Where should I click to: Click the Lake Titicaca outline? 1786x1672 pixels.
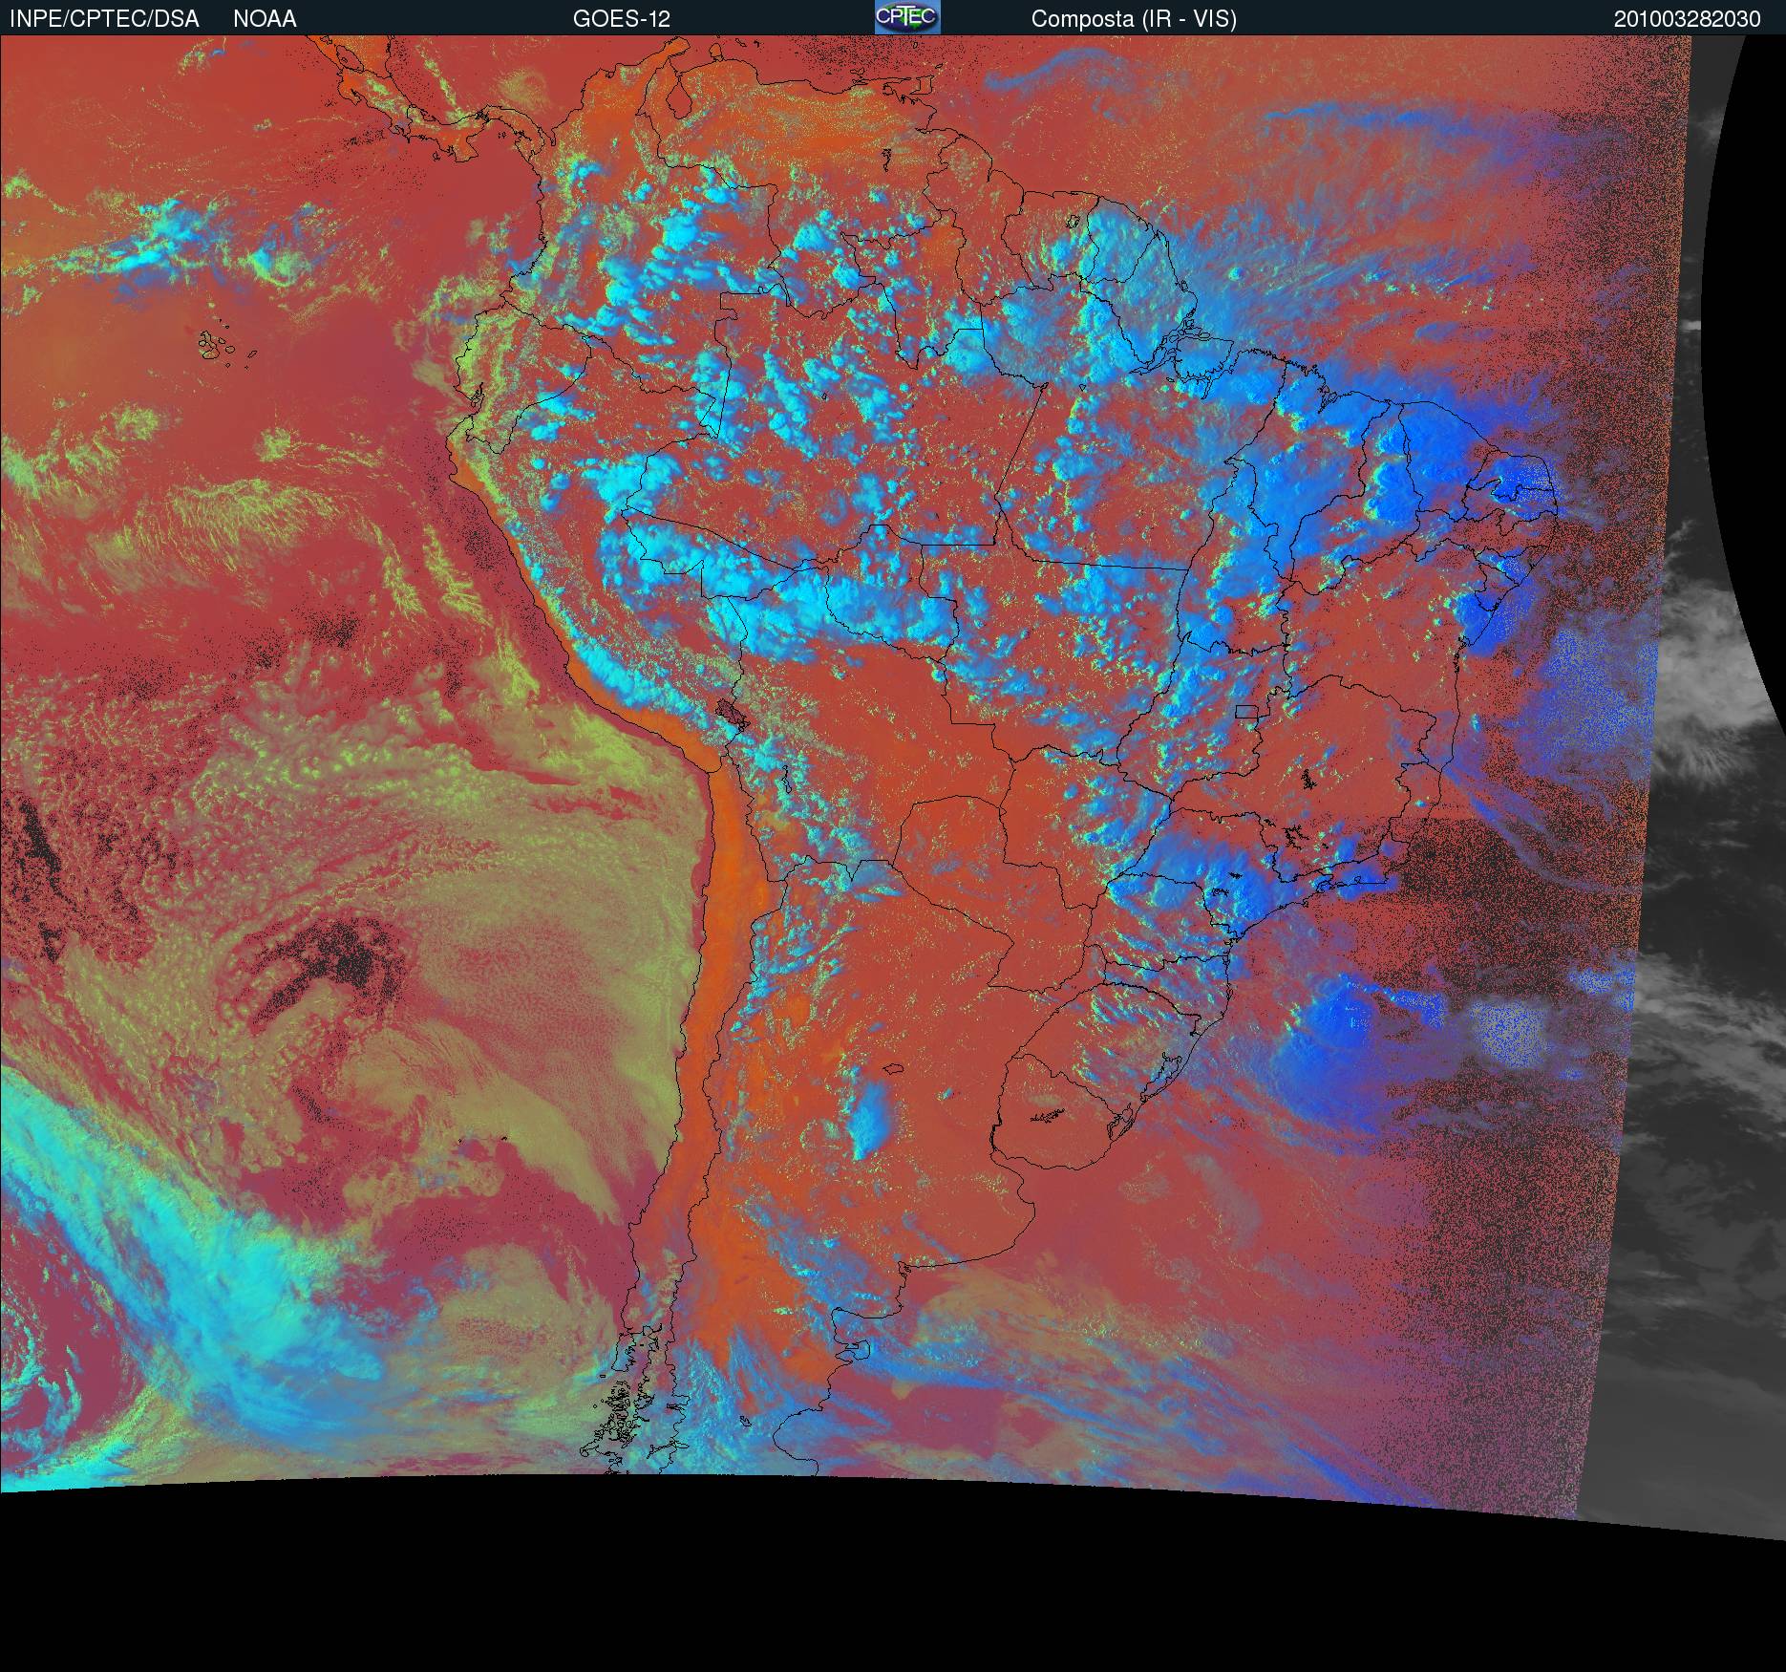point(733,712)
